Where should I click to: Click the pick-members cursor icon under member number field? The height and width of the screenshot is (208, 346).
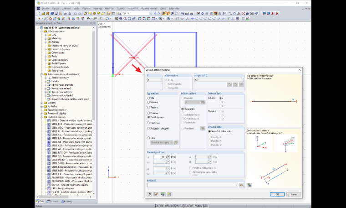coord(229,84)
